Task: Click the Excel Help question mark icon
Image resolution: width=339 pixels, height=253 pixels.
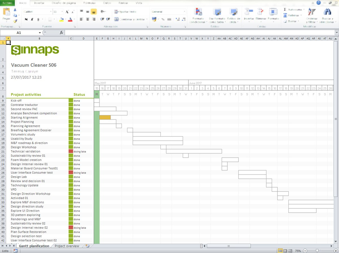Action: [319, 3]
